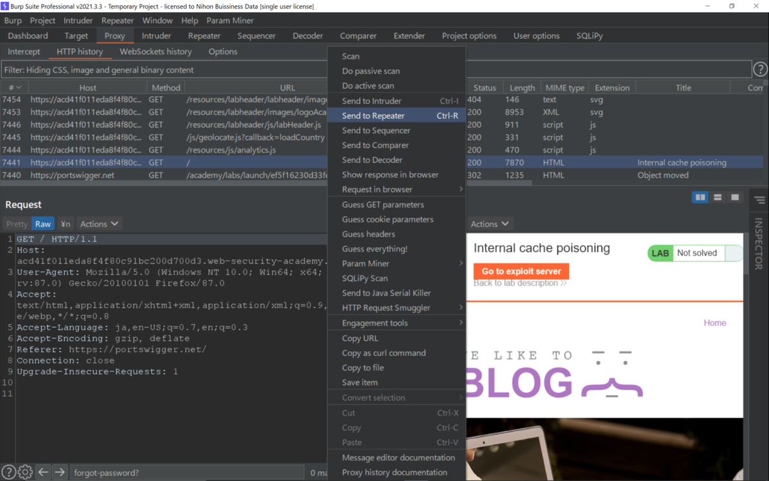Open the Extender tab

click(x=409, y=36)
